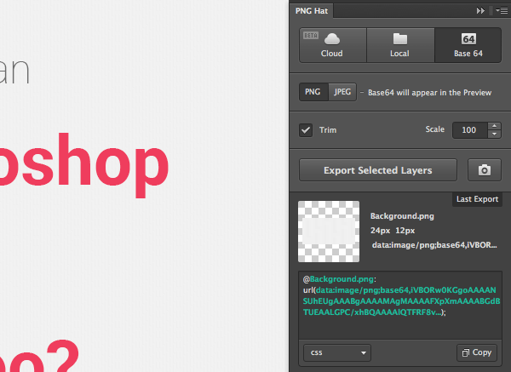Click the camera snapshot button
The height and width of the screenshot is (372, 511).
(485, 170)
